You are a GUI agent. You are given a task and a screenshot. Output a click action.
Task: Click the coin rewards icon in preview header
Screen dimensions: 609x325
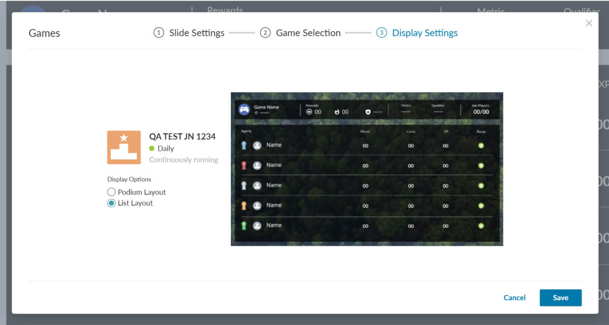(309, 112)
